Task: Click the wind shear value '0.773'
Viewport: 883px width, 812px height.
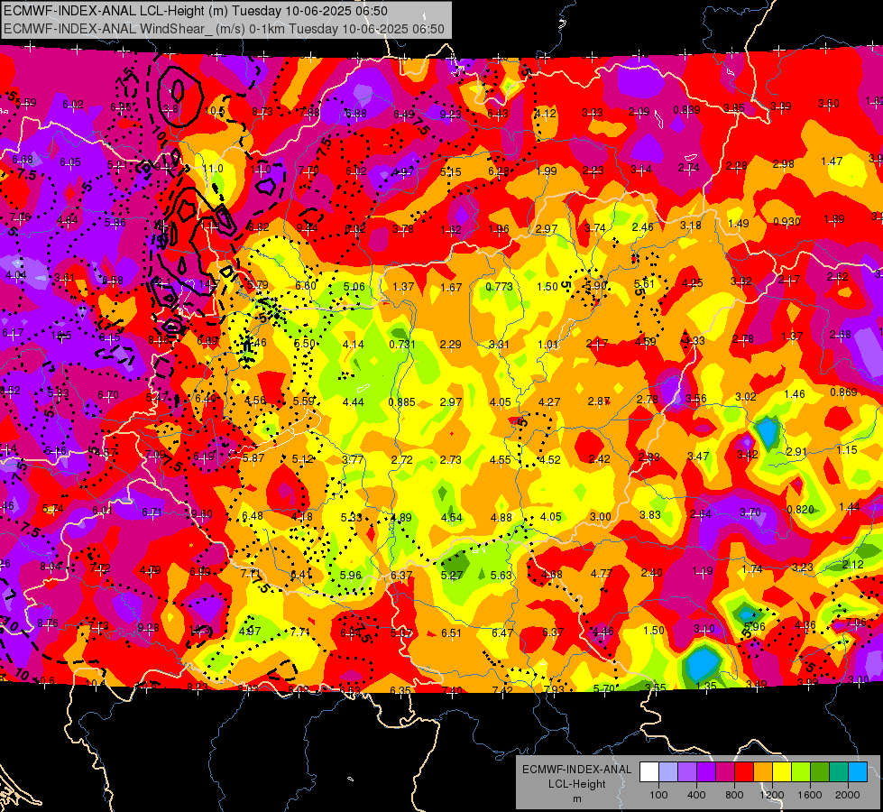Action: (499, 287)
